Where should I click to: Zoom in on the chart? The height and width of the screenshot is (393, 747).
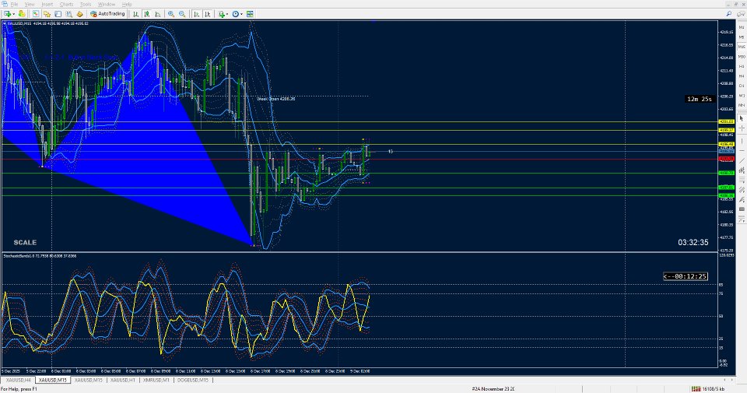(x=171, y=14)
